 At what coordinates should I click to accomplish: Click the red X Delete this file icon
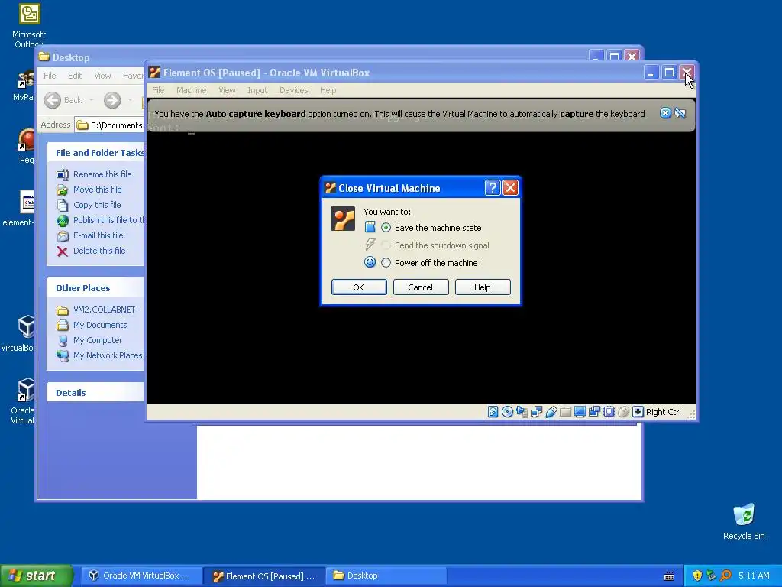[63, 251]
